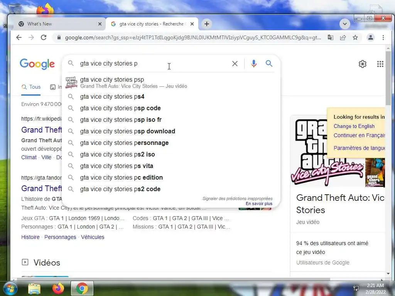
Task: Click the padlock site info icon
Action: point(59,37)
